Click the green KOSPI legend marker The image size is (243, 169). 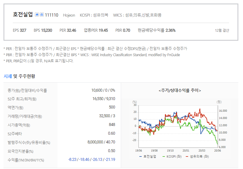[164, 156]
